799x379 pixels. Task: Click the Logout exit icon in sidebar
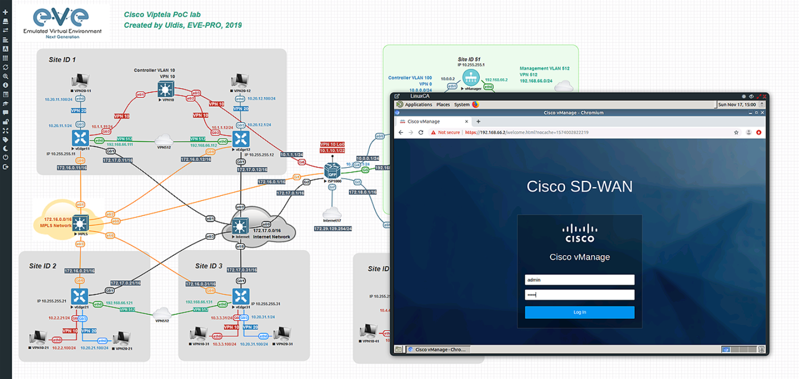tap(6, 167)
